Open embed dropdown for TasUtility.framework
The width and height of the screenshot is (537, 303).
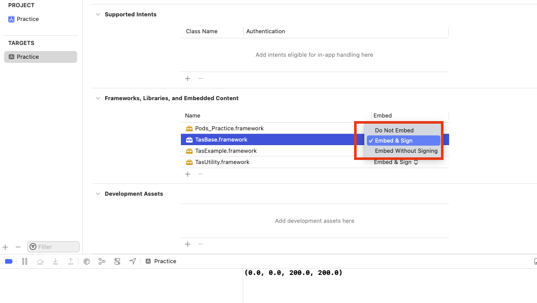coord(396,162)
